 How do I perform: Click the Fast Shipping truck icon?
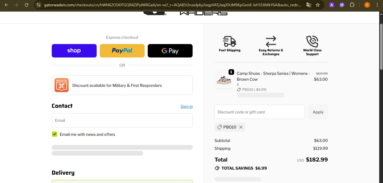tap(230, 41)
